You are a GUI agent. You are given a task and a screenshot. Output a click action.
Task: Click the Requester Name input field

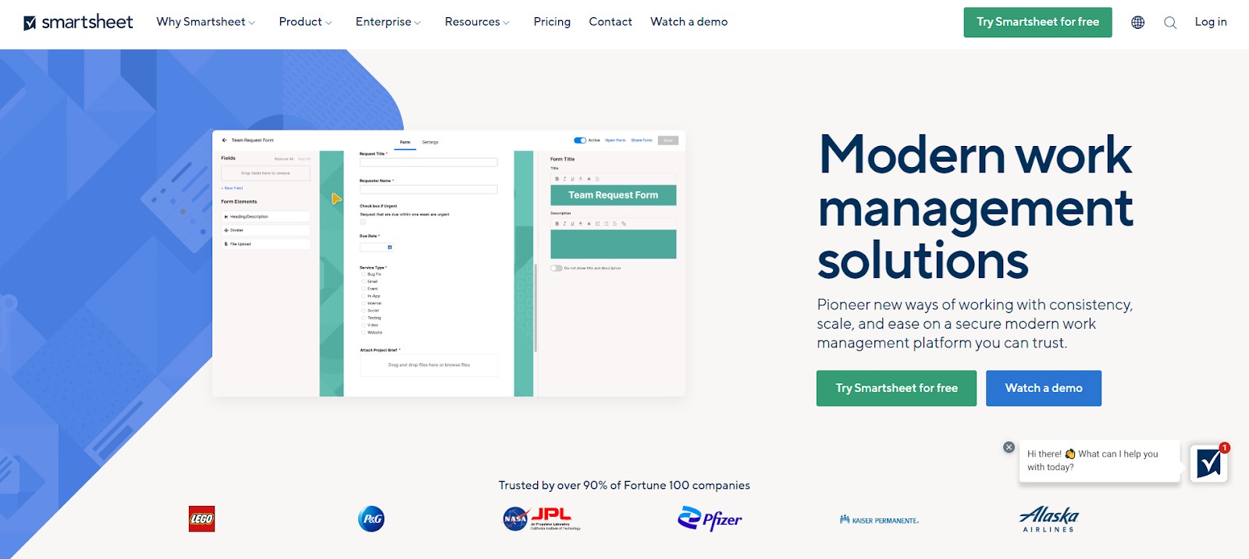(428, 189)
